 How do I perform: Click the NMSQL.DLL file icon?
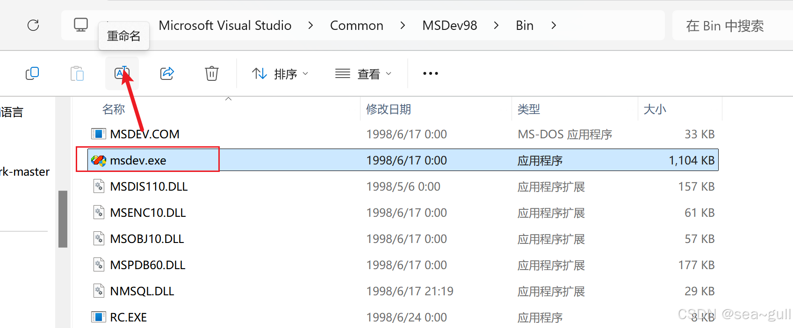click(x=99, y=291)
